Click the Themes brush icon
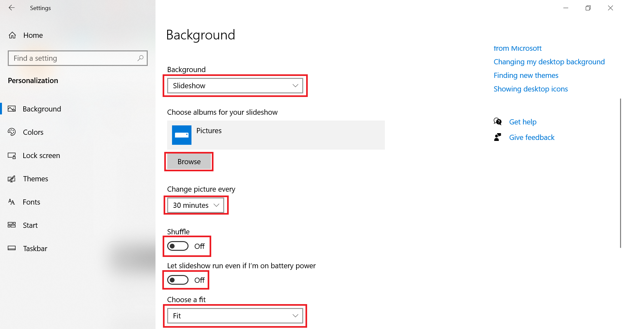 coord(12,179)
